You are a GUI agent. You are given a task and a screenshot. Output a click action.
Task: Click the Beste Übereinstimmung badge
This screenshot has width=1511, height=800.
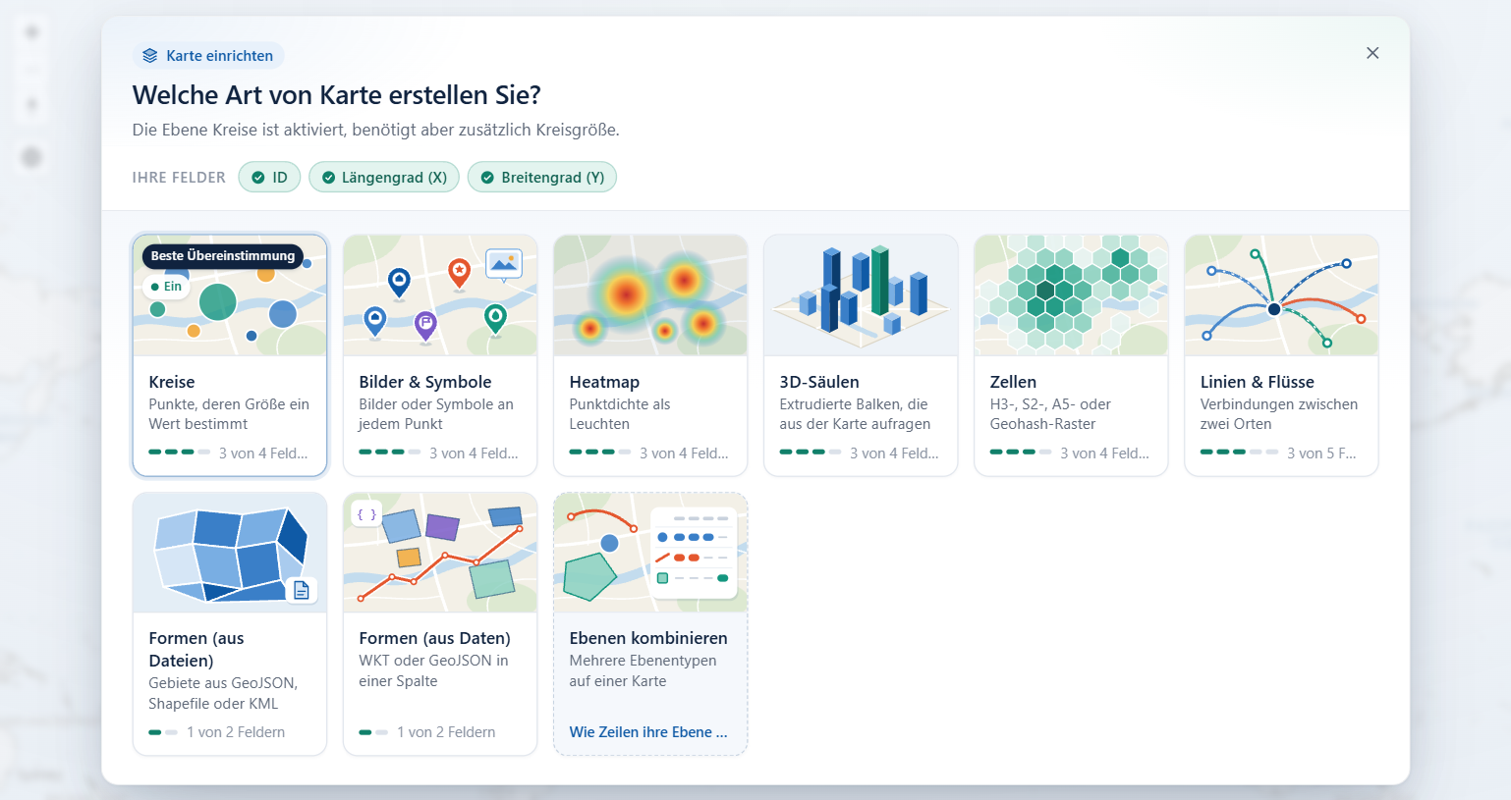[223, 256]
